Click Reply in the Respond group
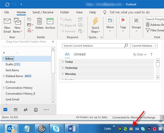 pyautogui.click(x=66, y=20)
